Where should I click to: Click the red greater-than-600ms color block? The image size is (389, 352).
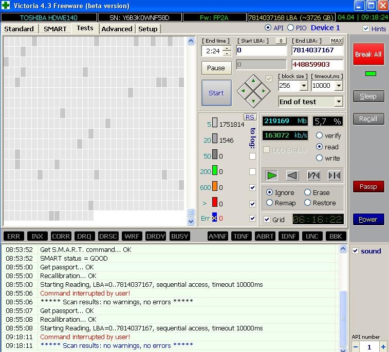[215, 202]
